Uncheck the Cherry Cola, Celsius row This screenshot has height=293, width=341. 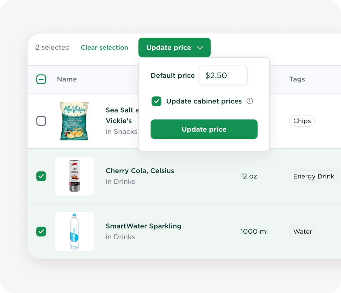tap(41, 176)
